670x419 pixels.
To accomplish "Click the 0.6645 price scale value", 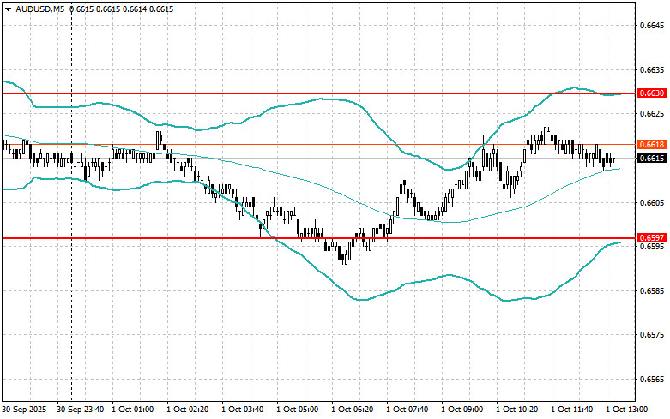I will pyautogui.click(x=653, y=26).
